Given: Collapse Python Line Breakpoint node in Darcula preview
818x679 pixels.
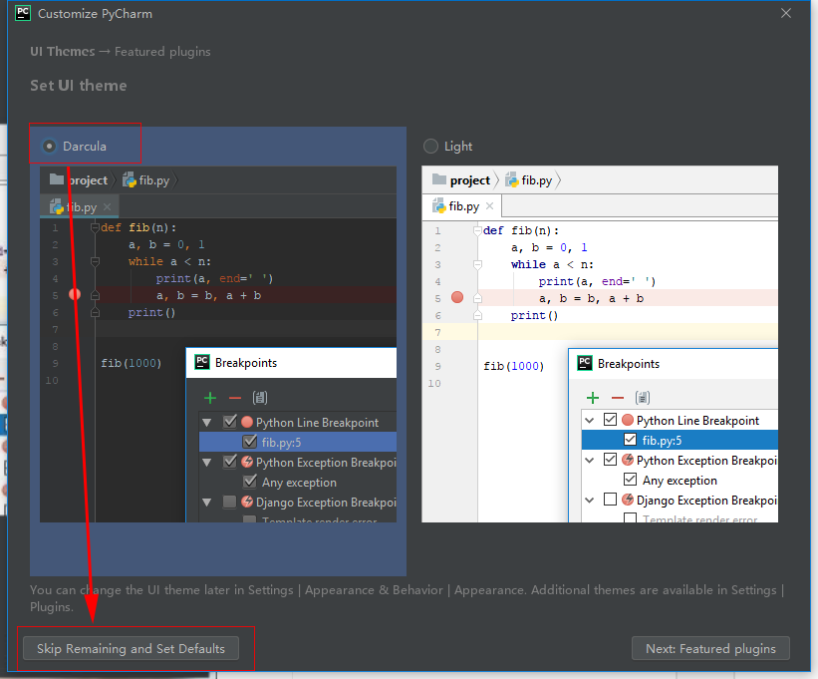Looking at the screenshot, I should pos(207,422).
